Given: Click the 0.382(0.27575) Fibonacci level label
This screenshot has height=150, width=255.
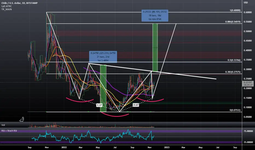Looking at the screenshot, I should [x=233, y=72].
